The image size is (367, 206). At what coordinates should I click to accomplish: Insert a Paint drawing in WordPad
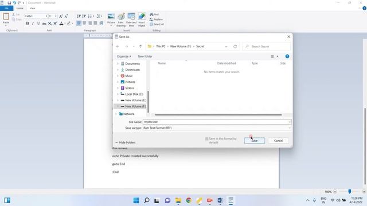point(121,20)
